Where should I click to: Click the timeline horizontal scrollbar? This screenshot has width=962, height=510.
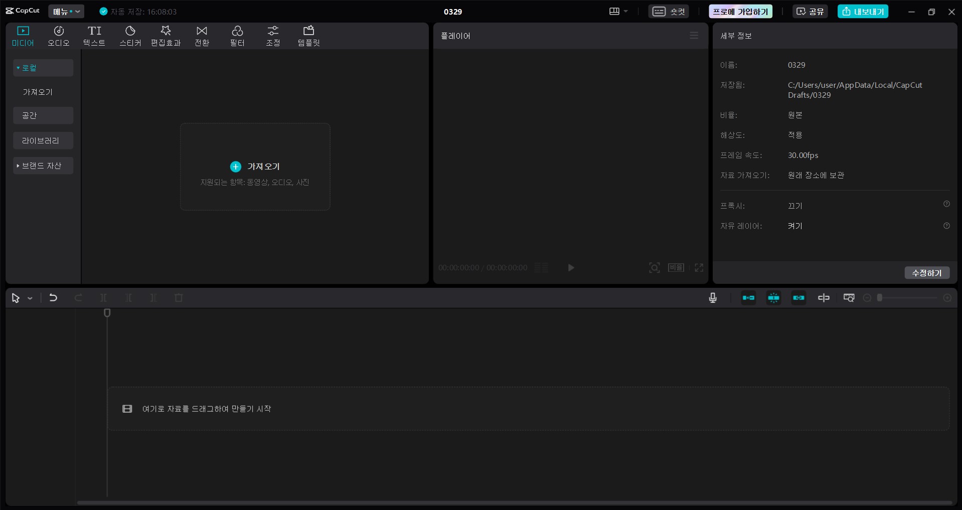tap(515, 502)
